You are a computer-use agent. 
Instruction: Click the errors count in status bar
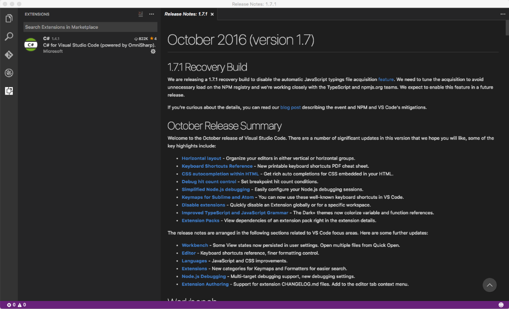(11, 305)
